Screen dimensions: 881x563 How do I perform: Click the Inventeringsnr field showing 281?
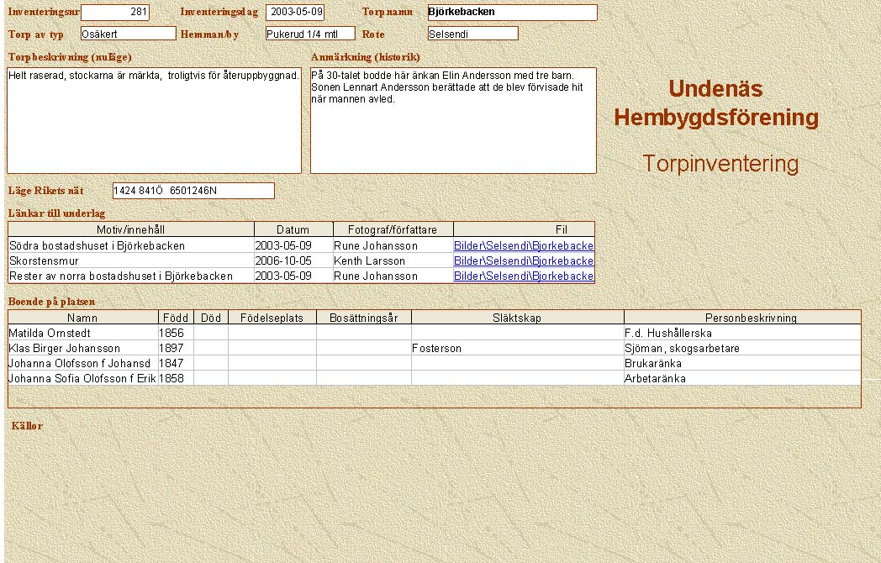coord(115,13)
